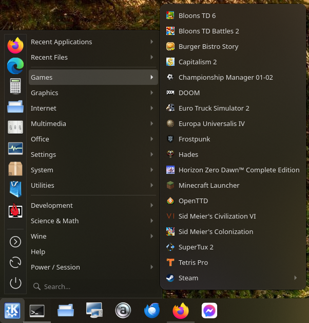Launch DOOM from the Games list
Image resolution: width=309 pixels, height=323 pixels.
[x=189, y=93]
